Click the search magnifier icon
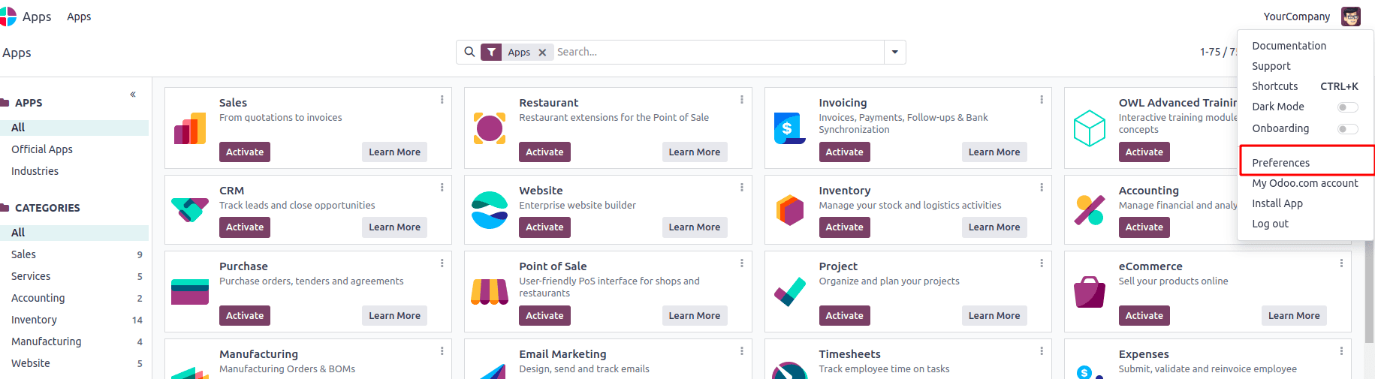 (x=469, y=52)
